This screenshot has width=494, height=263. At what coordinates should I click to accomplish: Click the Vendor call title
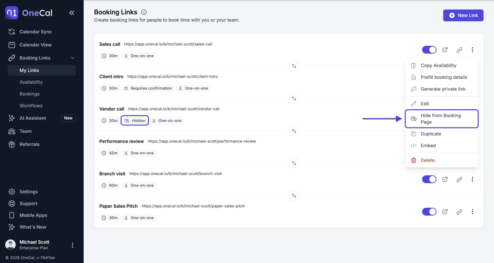coord(112,109)
